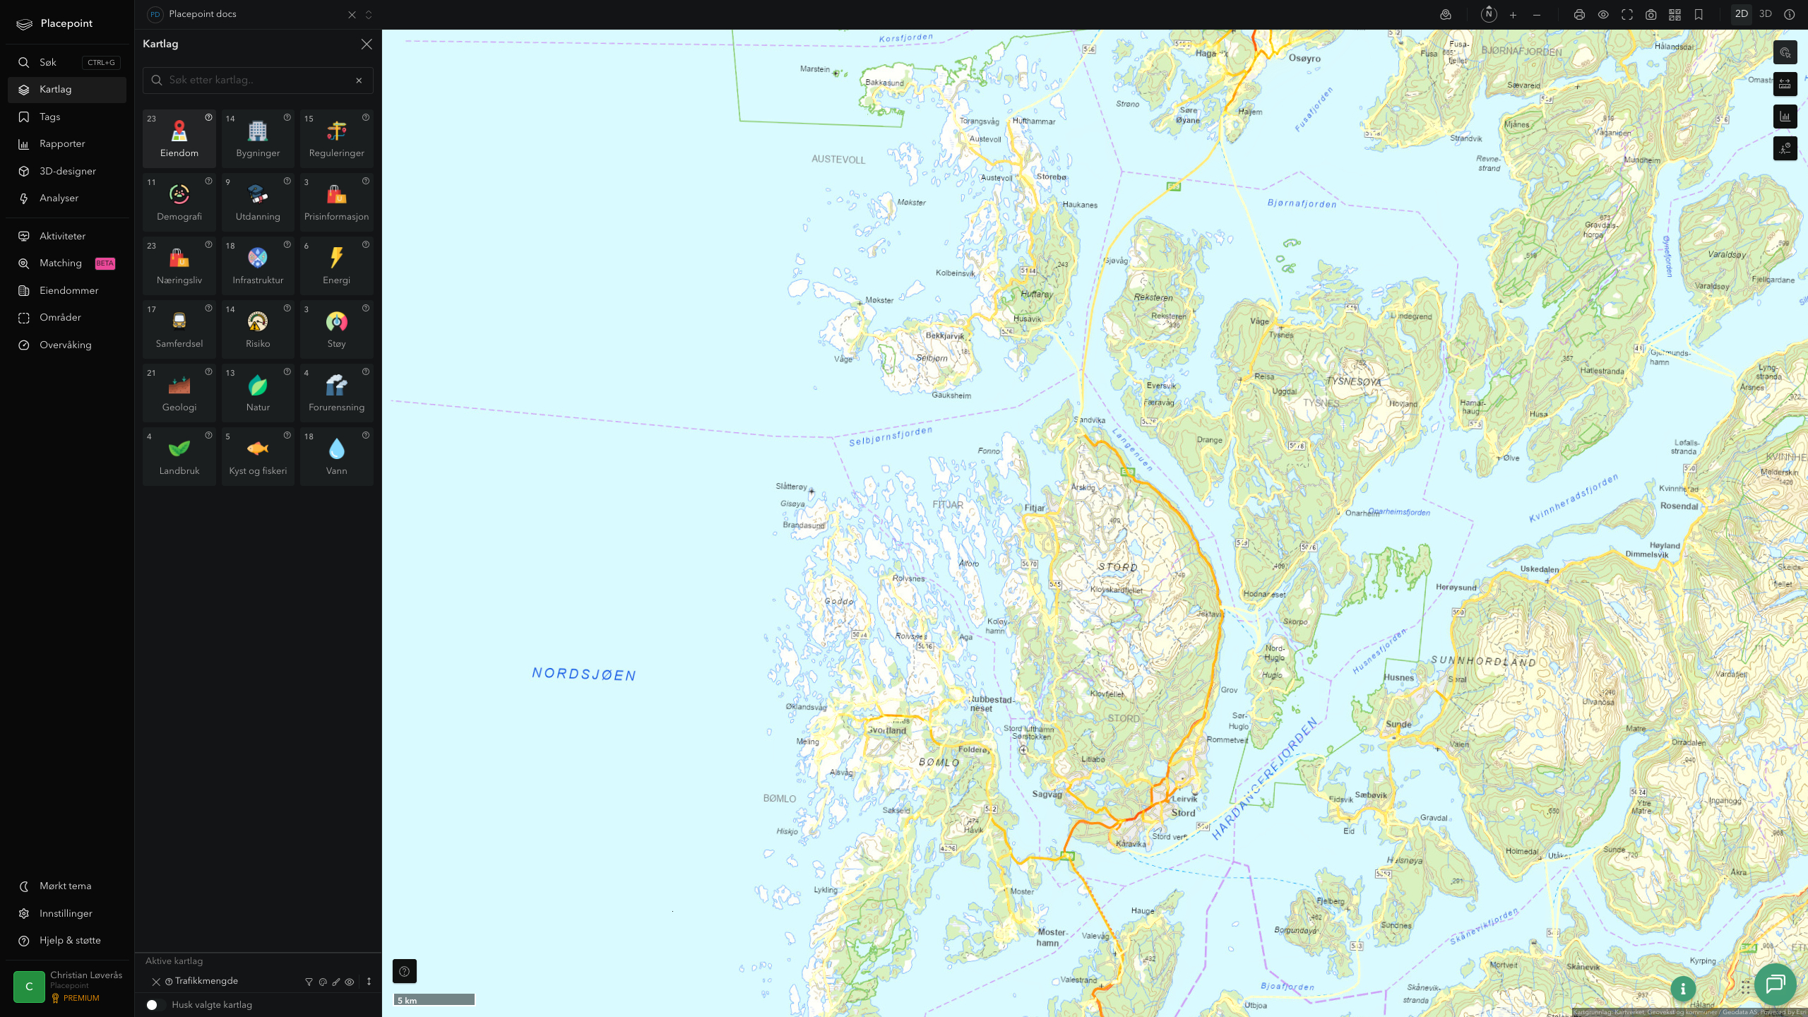
Task: Reset map orientation with north compass
Action: 1489,14
